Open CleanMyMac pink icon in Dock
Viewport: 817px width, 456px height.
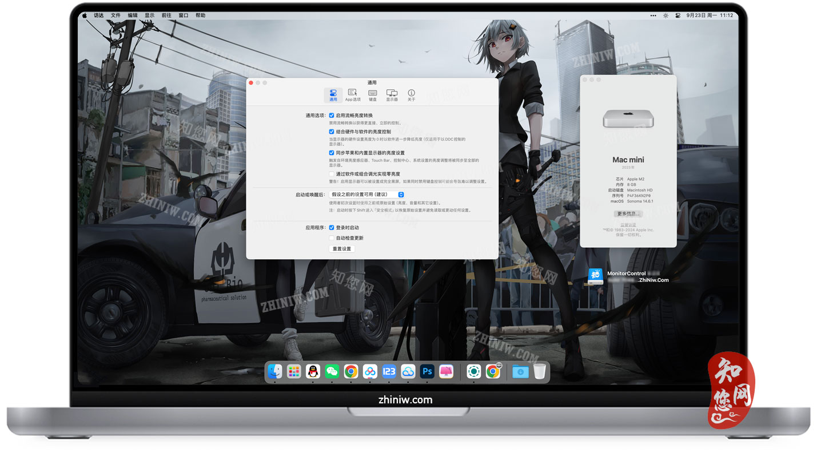click(x=446, y=371)
